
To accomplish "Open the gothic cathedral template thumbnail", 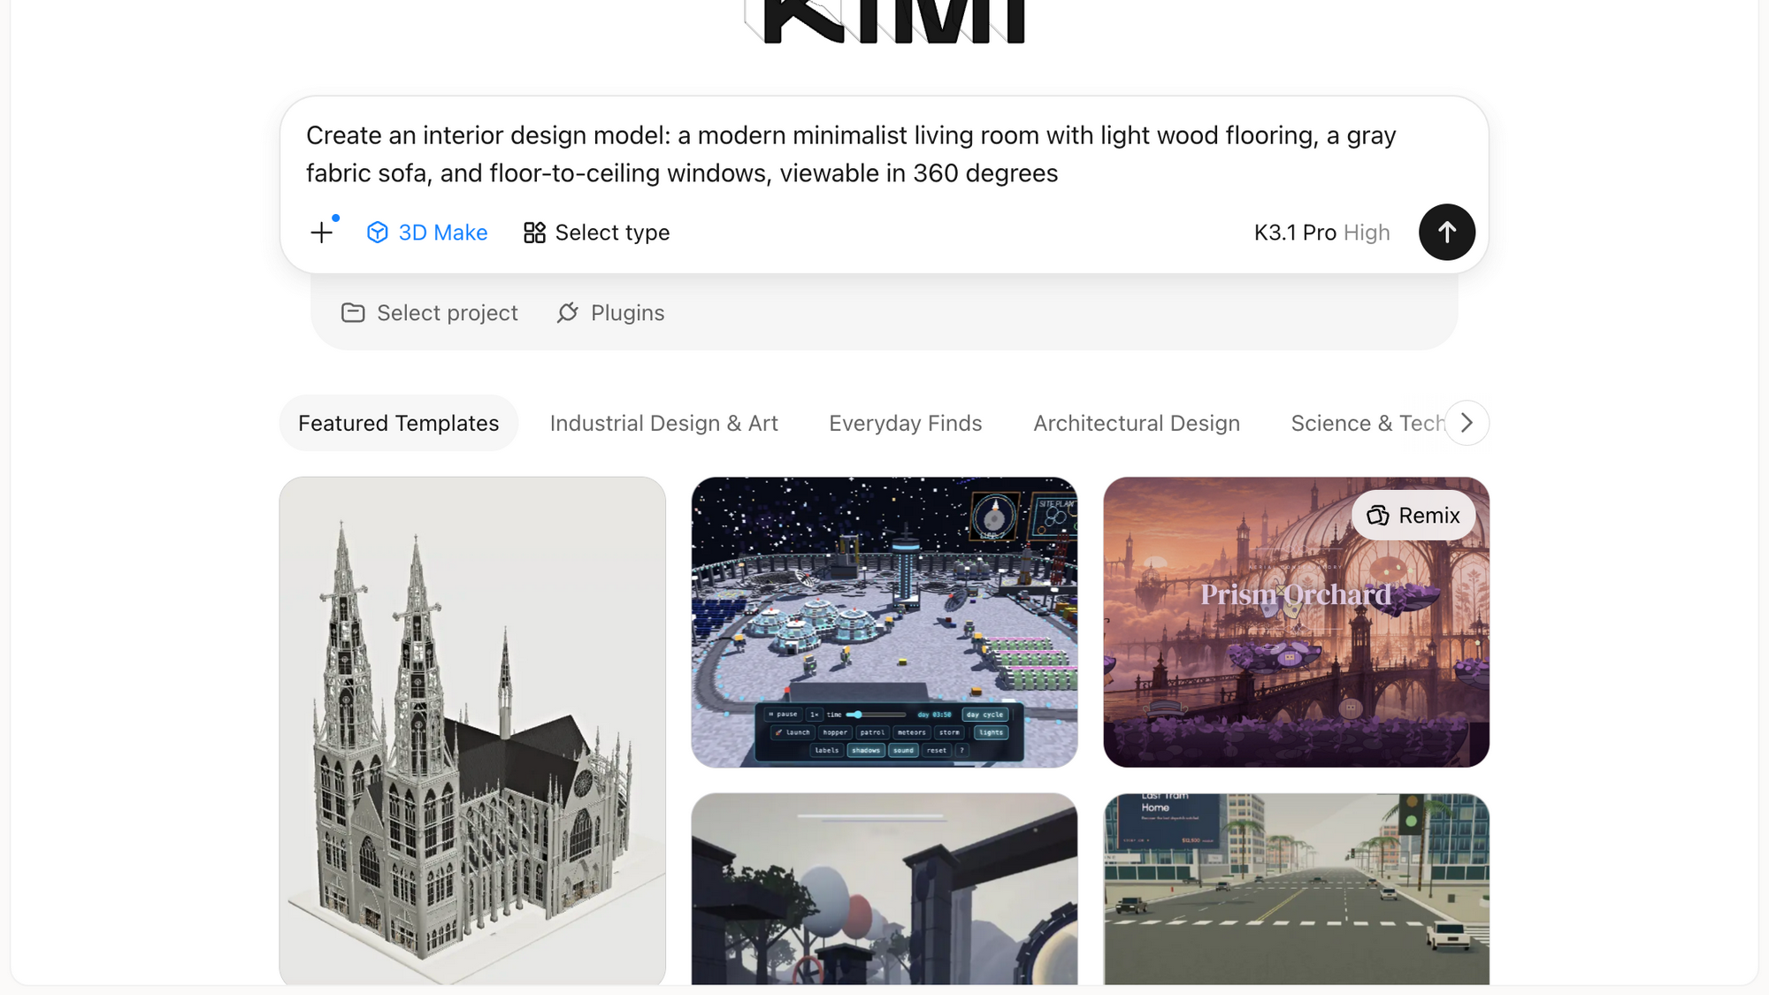I will [472, 731].
